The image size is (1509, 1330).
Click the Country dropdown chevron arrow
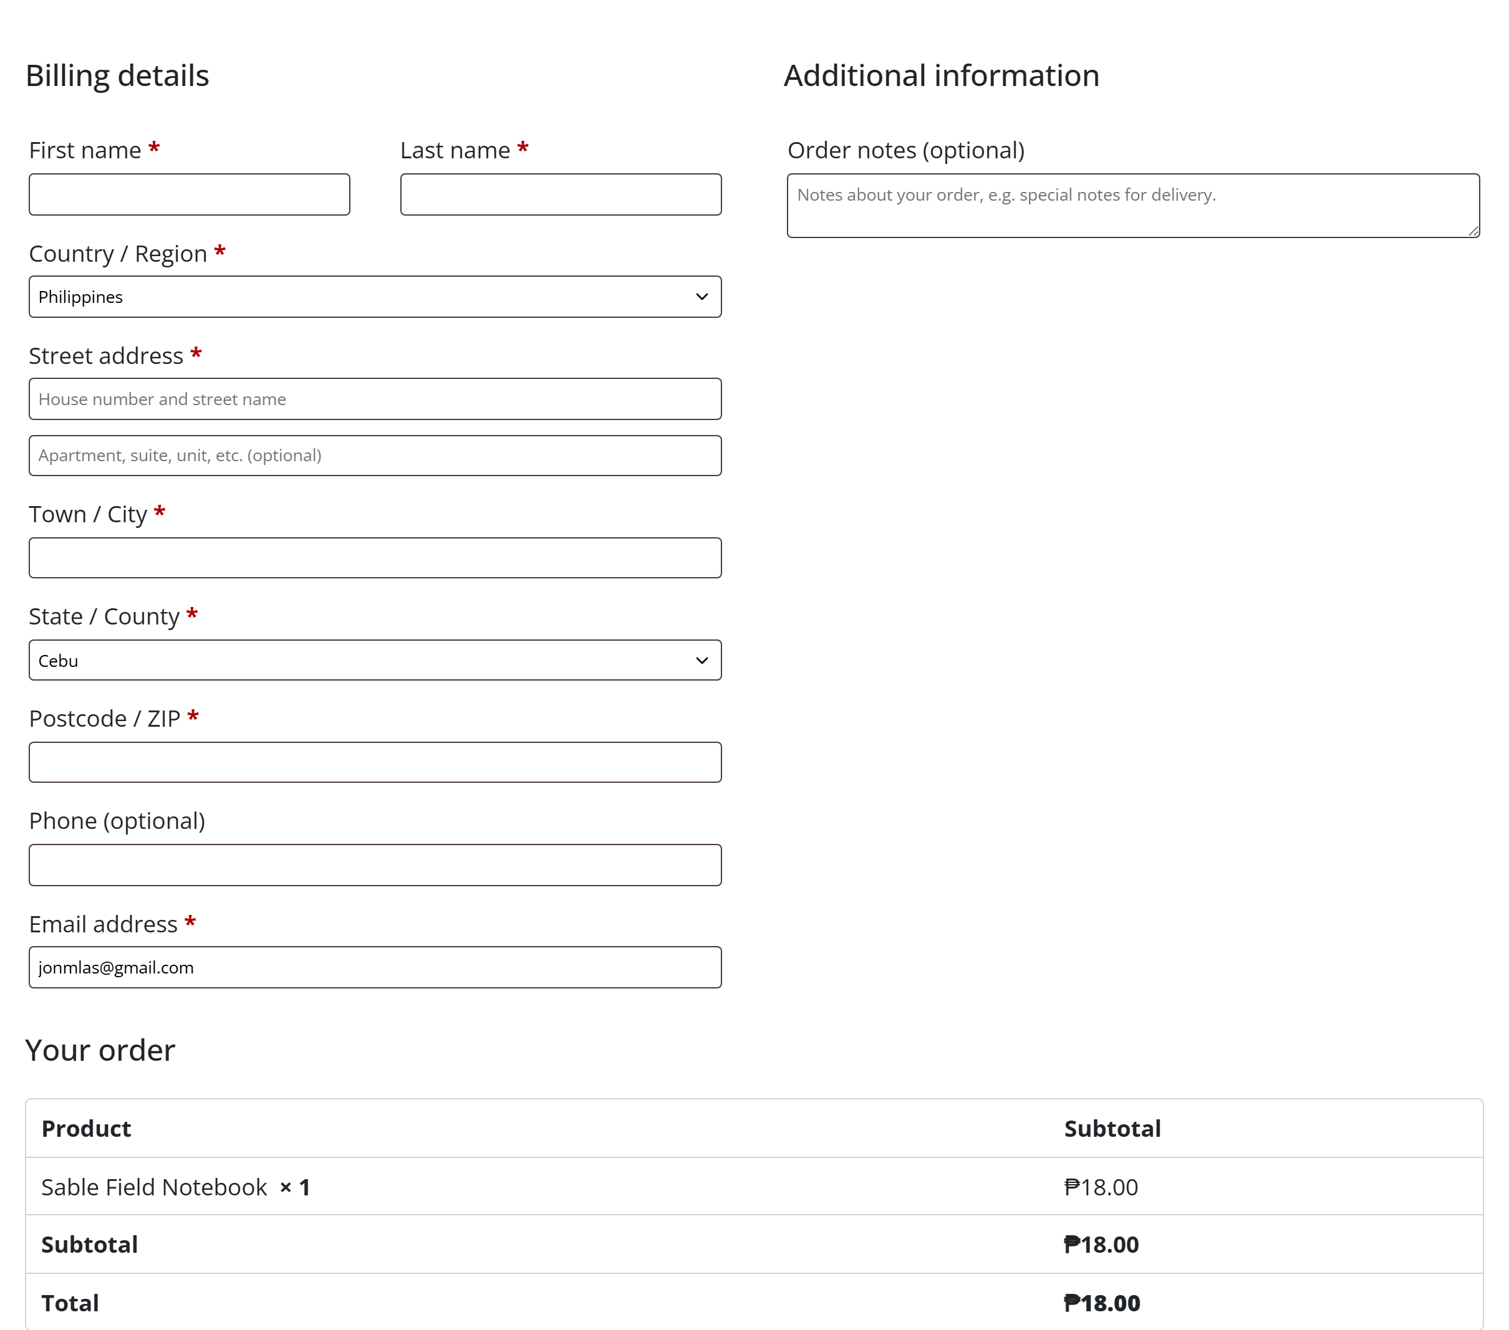tap(701, 297)
